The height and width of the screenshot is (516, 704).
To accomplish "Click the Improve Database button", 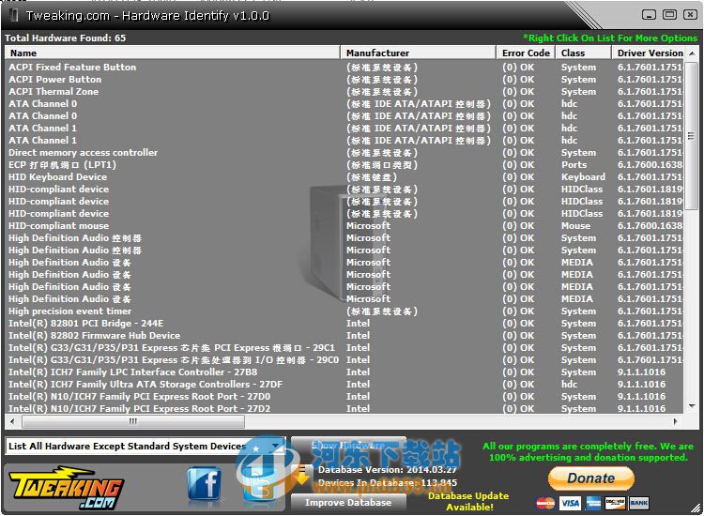I will tap(348, 503).
